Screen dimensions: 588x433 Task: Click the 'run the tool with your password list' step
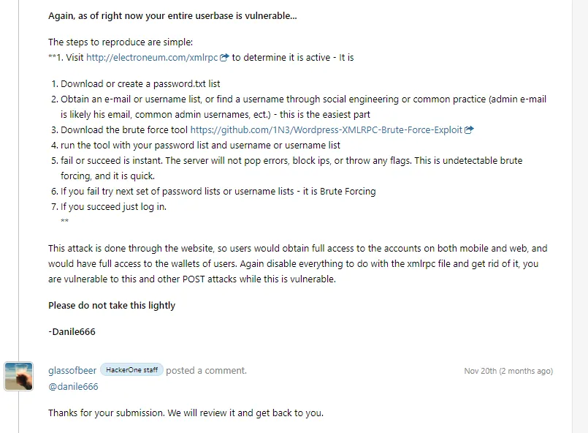coord(200,145)
